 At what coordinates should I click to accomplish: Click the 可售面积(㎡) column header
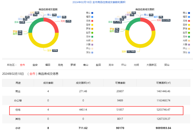click(163, 83)
